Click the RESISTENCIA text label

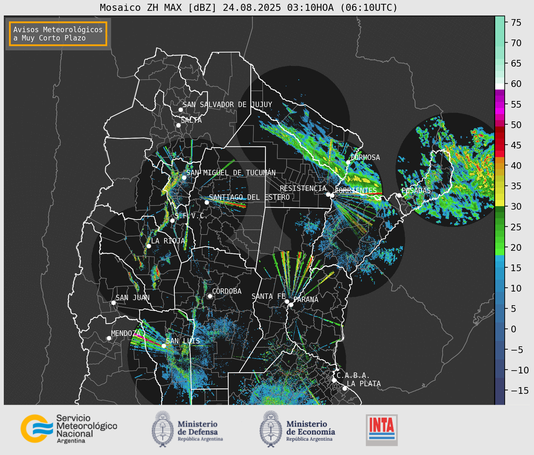tap(303, 188)
